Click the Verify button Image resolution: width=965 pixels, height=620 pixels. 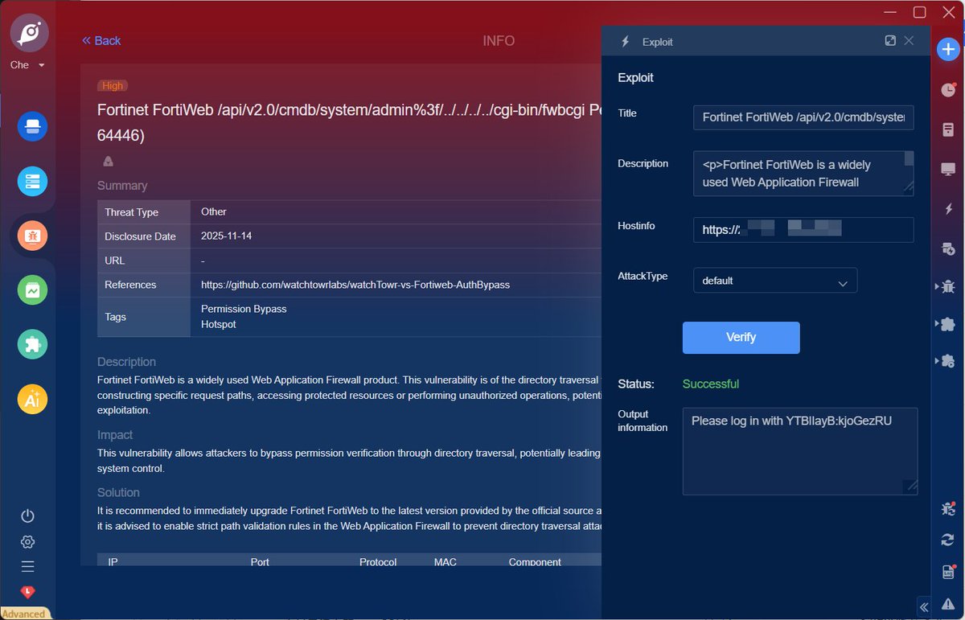coord(741,338)
